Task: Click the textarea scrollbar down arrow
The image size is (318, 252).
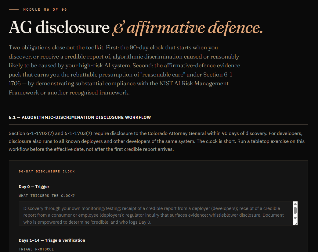Action: (295, 218)
